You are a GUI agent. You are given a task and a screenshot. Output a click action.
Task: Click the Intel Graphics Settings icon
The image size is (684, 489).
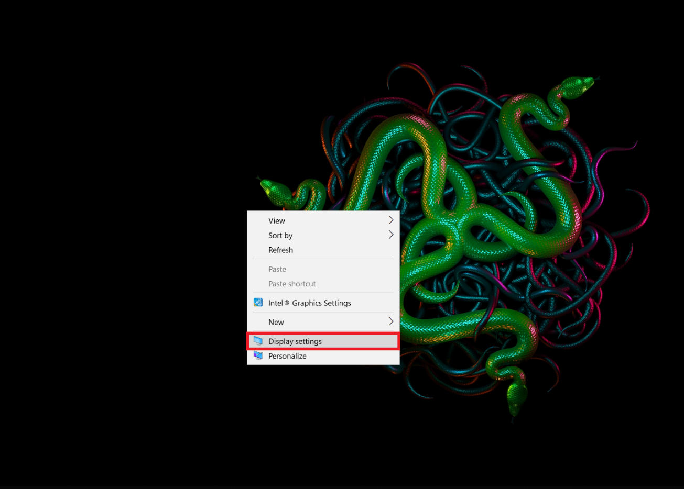point(258,303)
